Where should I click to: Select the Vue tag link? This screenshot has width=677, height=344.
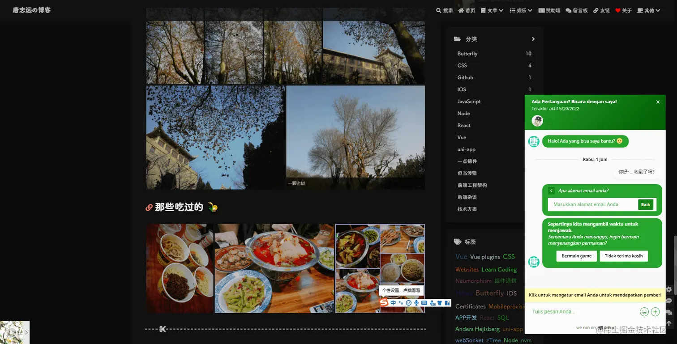pos(461,257)
